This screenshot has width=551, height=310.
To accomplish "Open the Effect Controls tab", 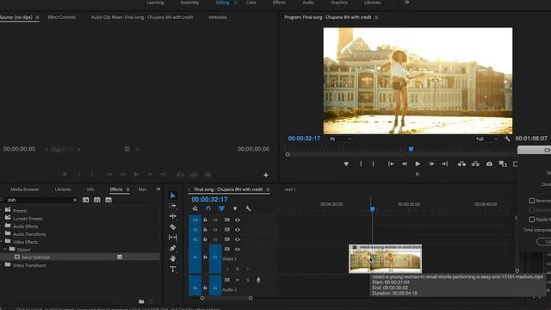I will pos(61,17).
